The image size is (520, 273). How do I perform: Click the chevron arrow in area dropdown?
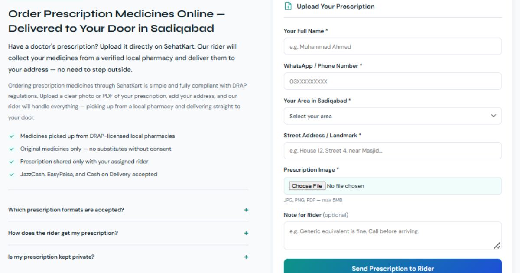pos(493,116)
